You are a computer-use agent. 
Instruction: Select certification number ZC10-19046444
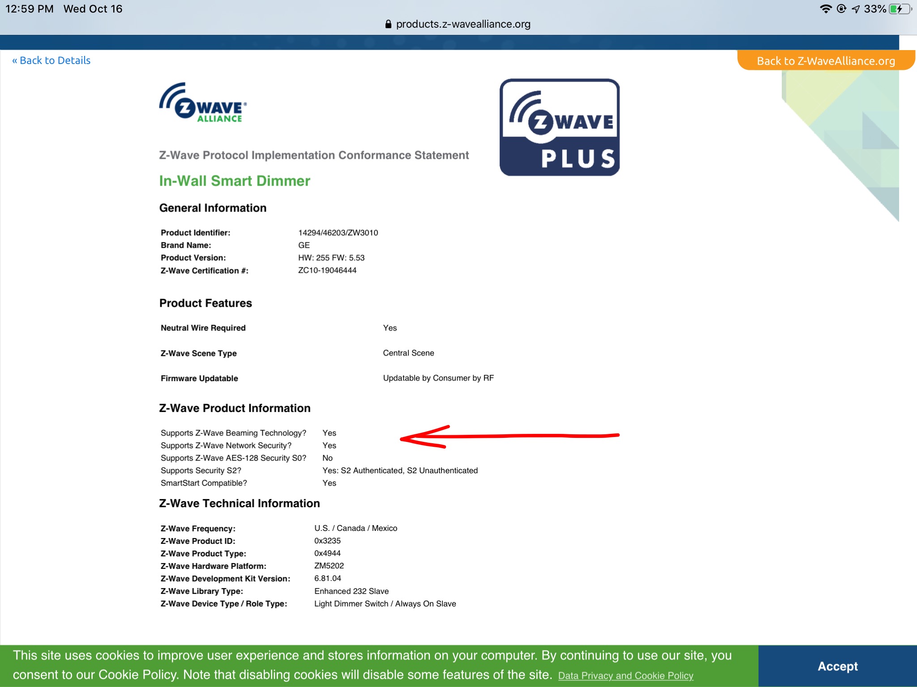(x=327, y=270)
